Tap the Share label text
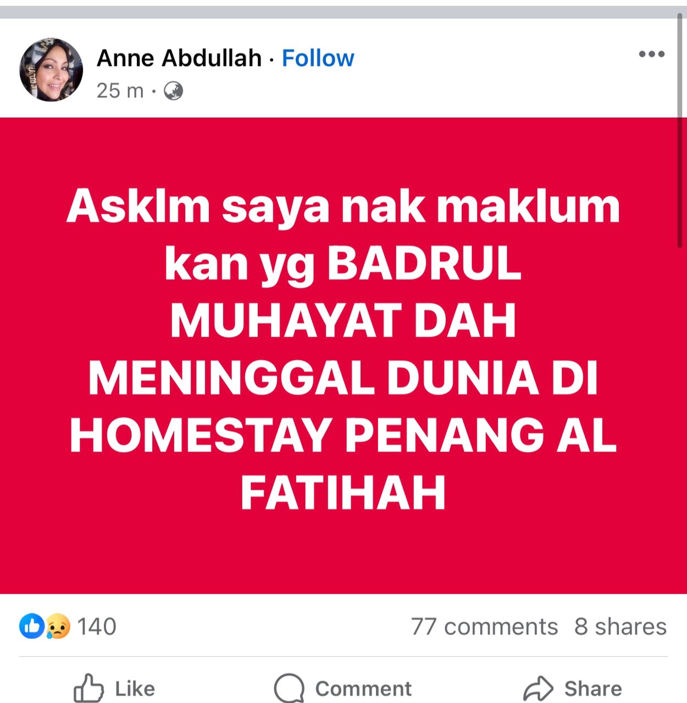The height and width of the screenshot is (703, 687). pyautogui.click(x=593, y=689)
